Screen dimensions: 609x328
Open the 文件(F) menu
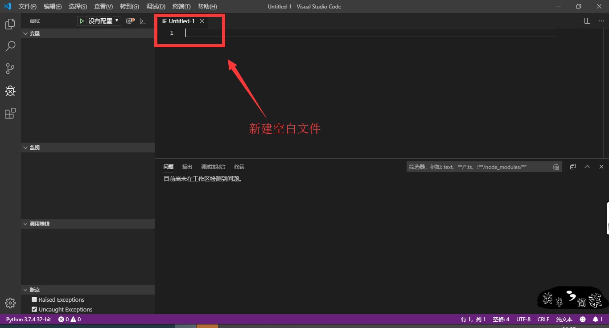tap(28, 6)
